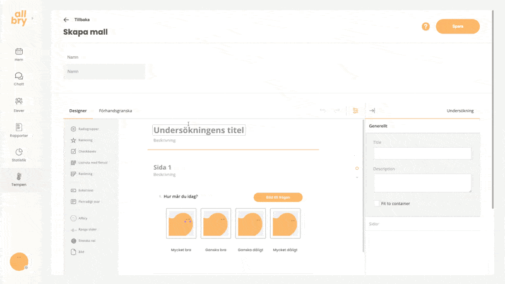This screenshot has width=505, height=284.
Task: Select the Designer tab
Action: point(78,110)
